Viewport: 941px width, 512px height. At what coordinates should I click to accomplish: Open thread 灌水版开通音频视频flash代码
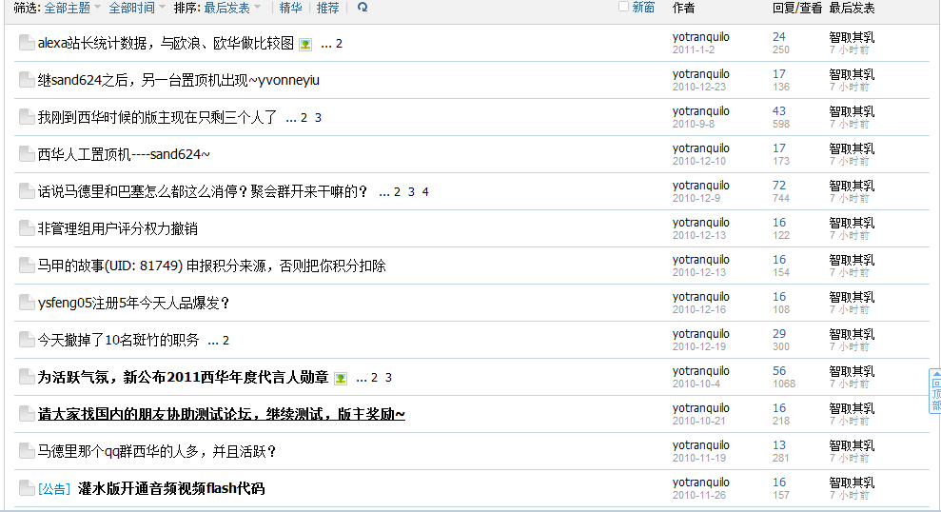pyautogui.click(x=171, y=488)
